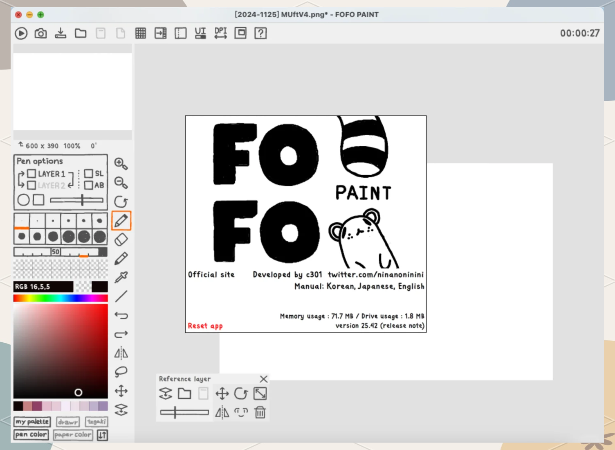Screen dimensions: 615x450
Task: Click the brush size slider showing 50
Action: pyautogui.click(x=61, y=252)
